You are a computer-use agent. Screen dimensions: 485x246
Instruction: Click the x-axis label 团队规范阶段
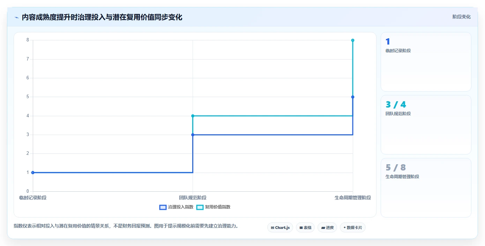pos(193,198)
